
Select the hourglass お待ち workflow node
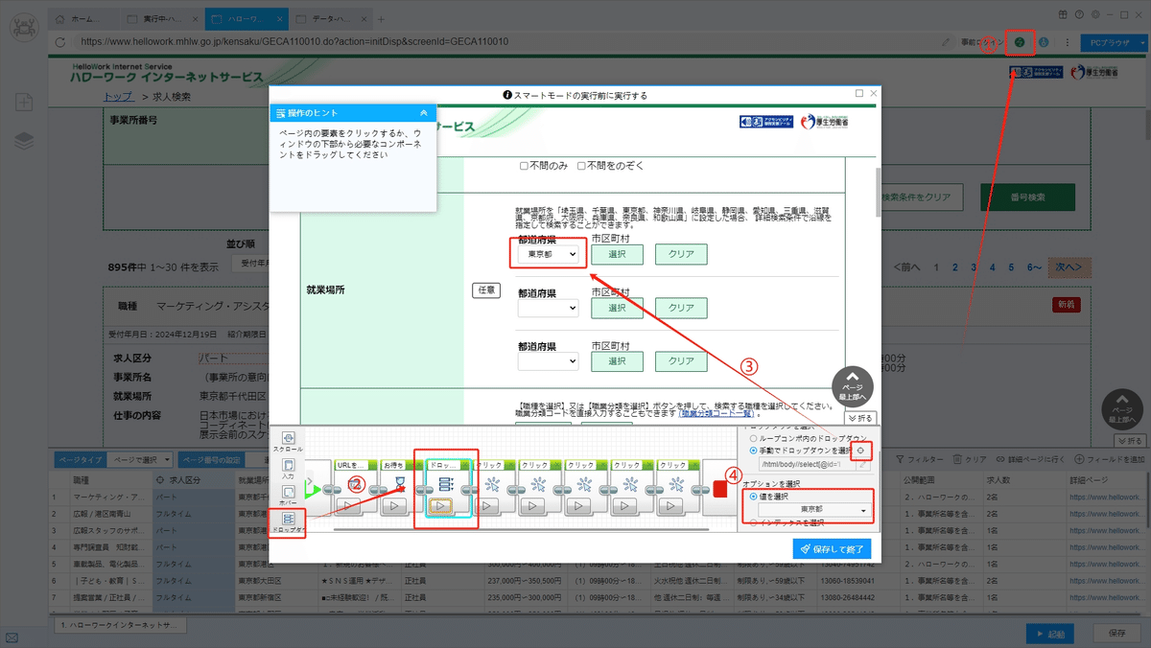[400, 482]
